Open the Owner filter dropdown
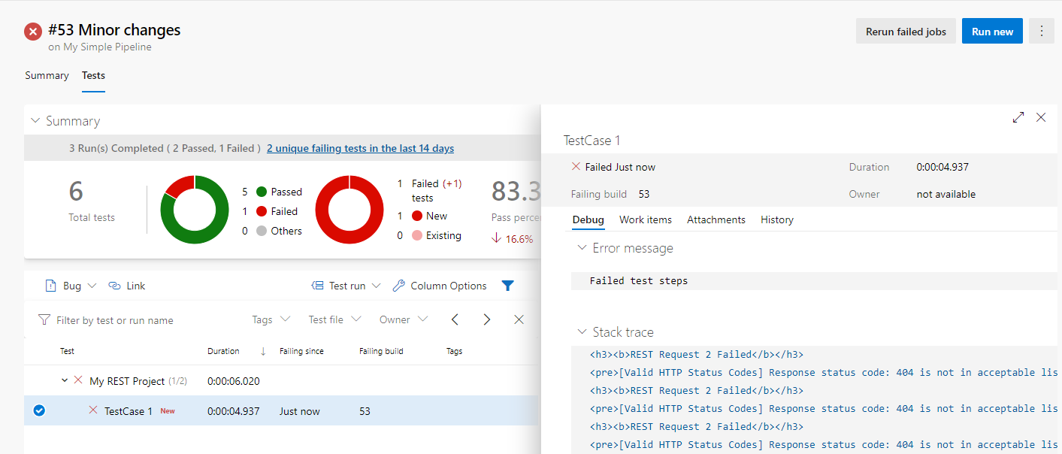The width and height of the screenshot is (1062, 454). click(x=403, y=319)
